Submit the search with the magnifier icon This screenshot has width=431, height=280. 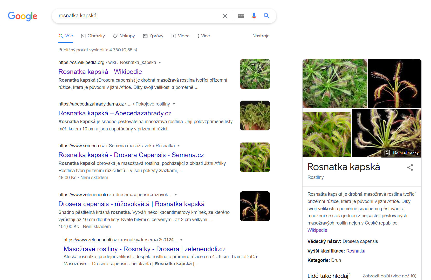pyautogui.click(x=266, y=16)
